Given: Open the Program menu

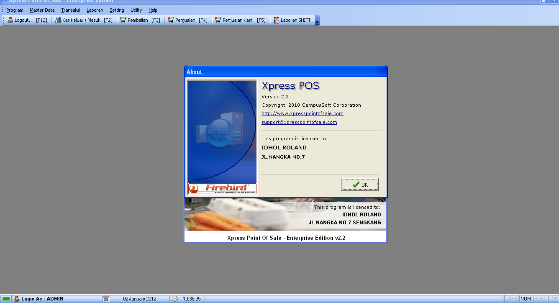Looking at the screenshot, I should [15, 10].
